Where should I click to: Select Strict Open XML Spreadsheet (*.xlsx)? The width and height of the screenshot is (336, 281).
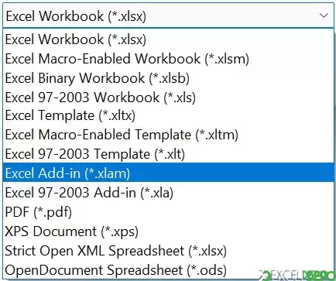coord(168,251)
